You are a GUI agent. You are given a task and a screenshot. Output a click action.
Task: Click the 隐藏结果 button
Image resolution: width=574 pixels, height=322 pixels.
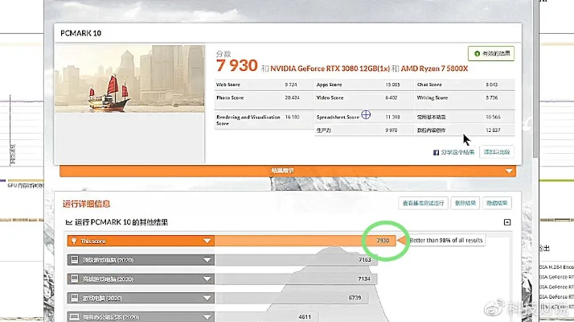point(497,204)
